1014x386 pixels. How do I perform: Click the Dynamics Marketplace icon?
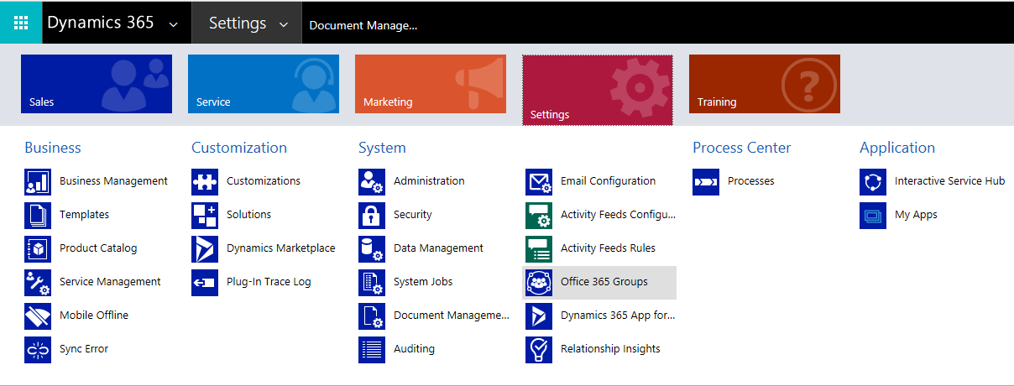tap(205, 248)
